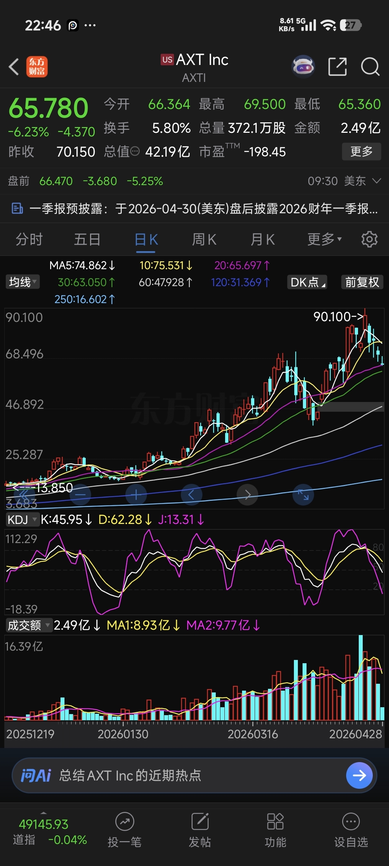Tap the 10:75.531 moving average value
389x866 pixels.
click(166, 265)
